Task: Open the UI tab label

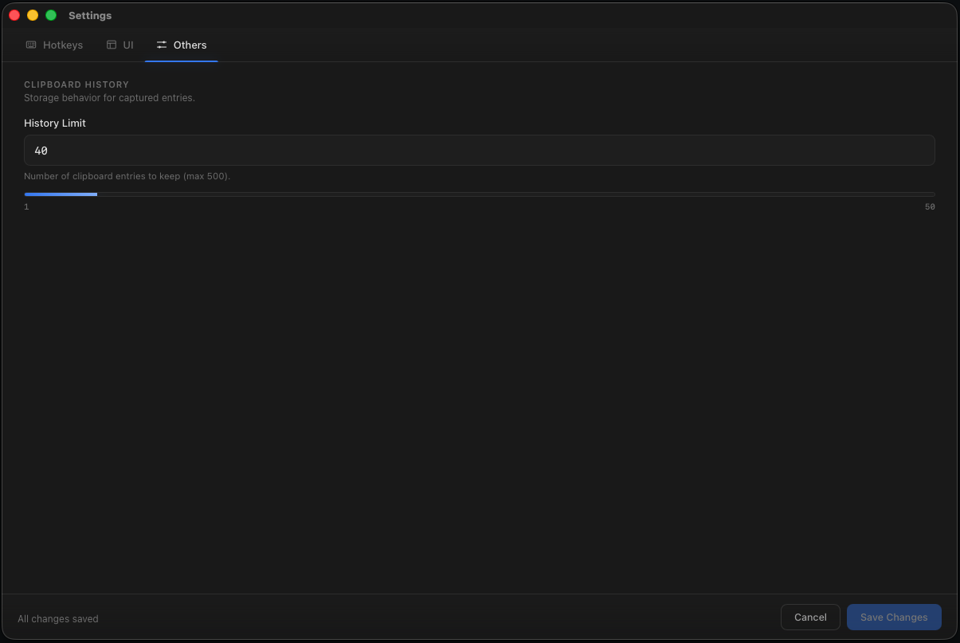Action: [128, 45]
